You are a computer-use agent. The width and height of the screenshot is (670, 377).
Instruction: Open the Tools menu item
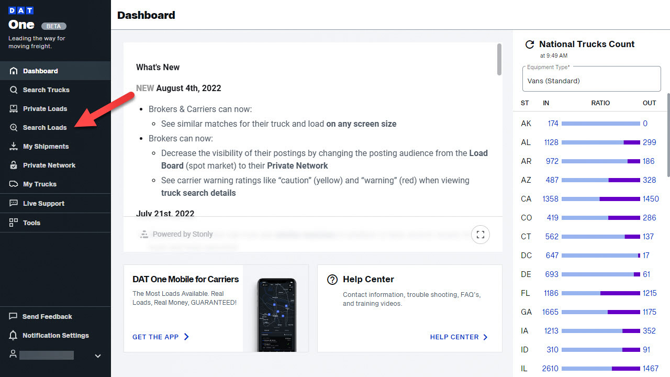[31, 223]
